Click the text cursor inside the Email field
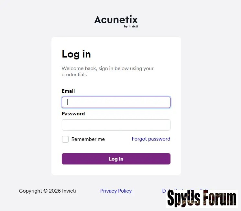 click(x=68, y=102)
